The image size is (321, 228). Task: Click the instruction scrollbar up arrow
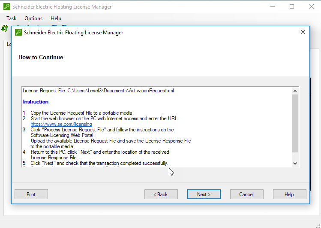click(295, 91)
